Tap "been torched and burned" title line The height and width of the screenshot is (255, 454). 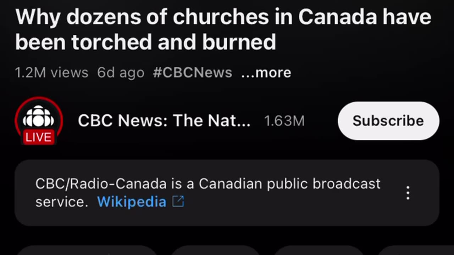coord(145,42)
